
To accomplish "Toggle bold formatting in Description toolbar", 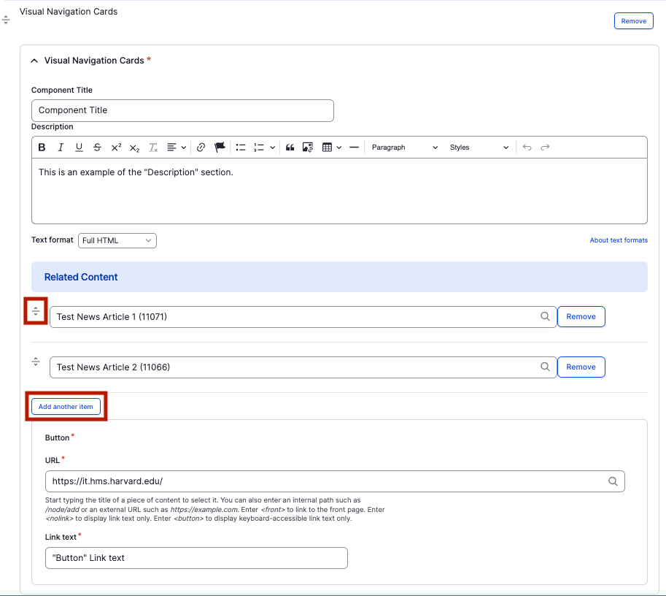I will (x=42, y=148).
